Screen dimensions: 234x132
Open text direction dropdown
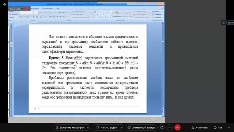[x=78, y=11]
